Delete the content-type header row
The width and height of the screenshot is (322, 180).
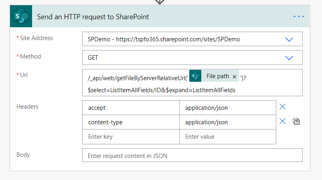tap(282, 121)
